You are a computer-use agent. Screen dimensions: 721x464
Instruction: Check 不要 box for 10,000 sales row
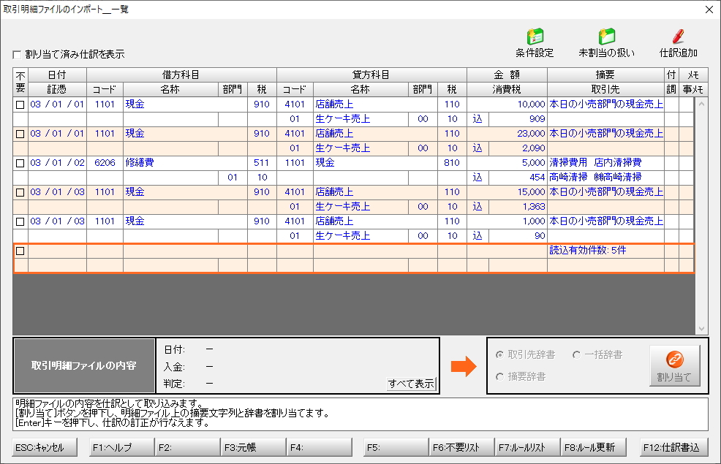point(20,104)
